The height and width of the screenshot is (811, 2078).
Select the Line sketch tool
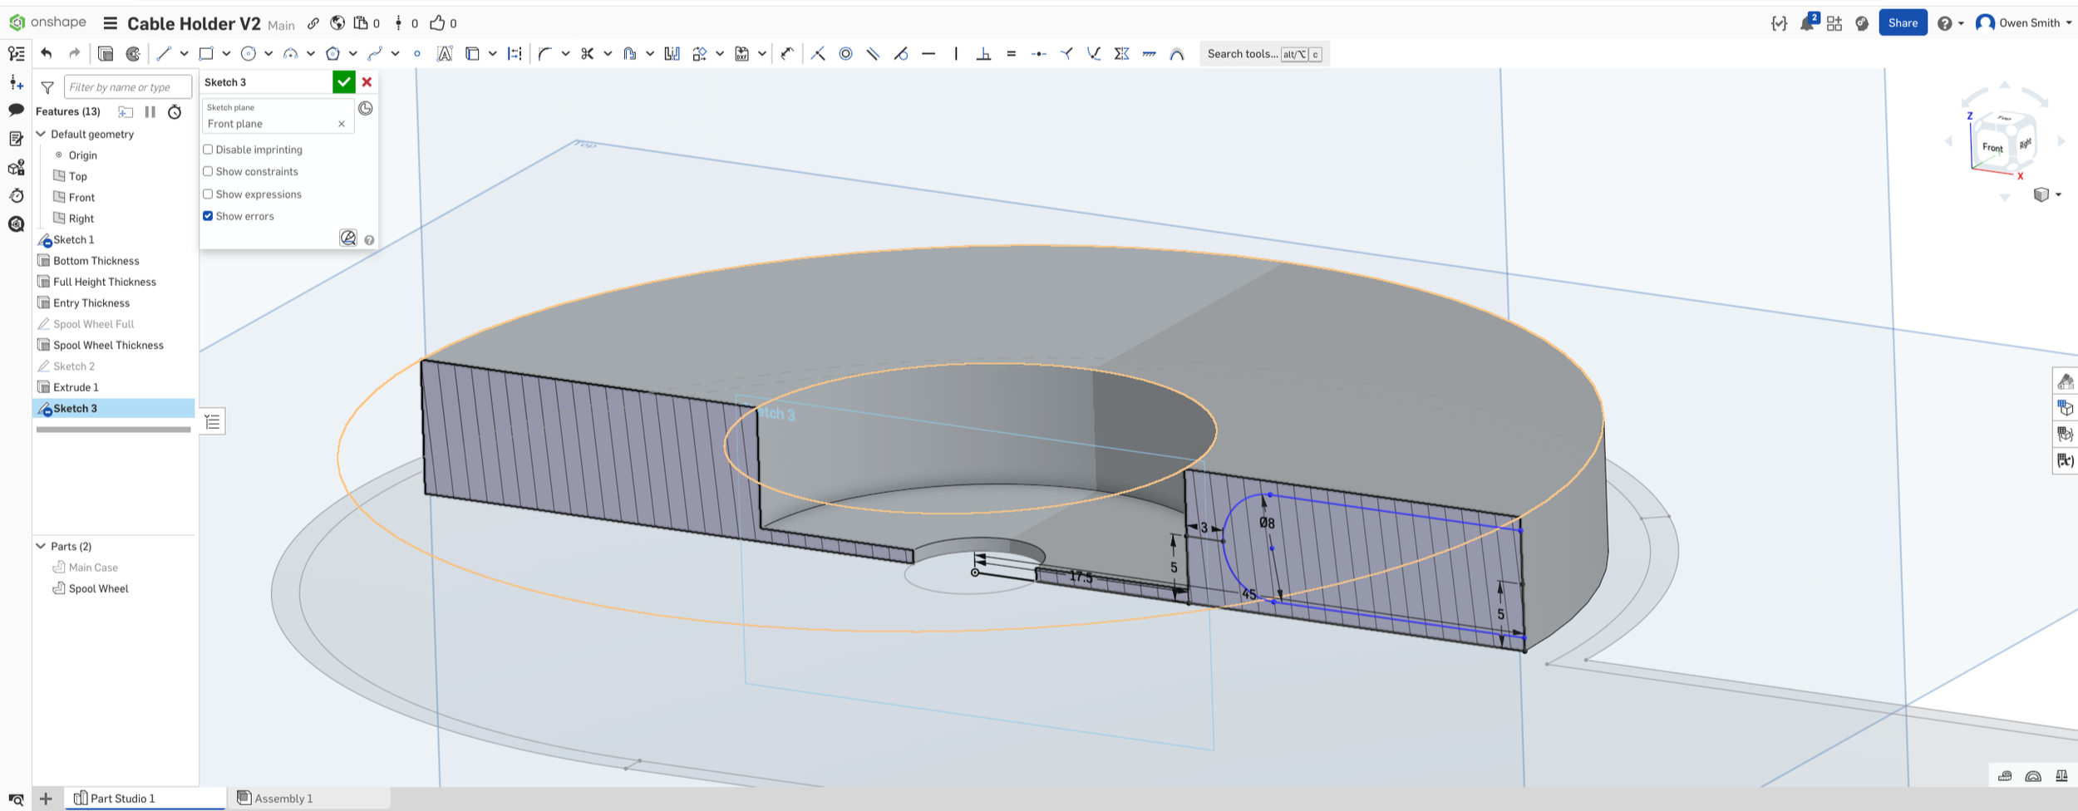[165, 53]
